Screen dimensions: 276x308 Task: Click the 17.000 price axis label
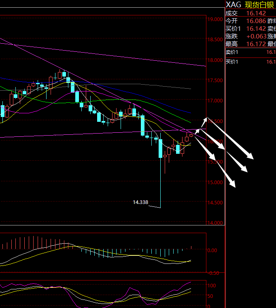pyautogui.click(x=215, y=100)
